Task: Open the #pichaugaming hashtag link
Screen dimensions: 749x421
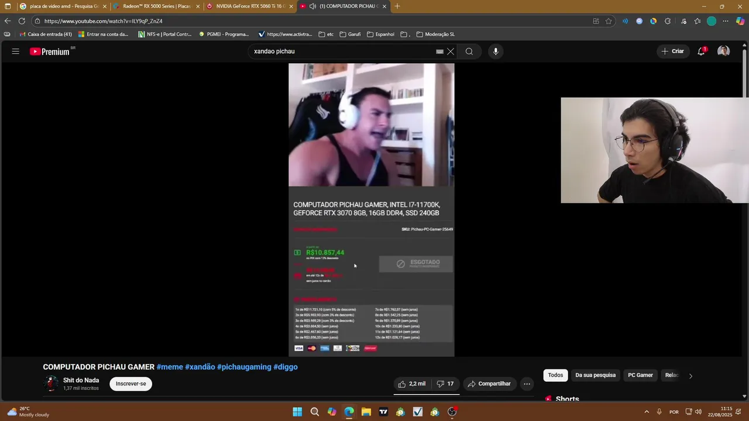Action: (x=244, y=367)
